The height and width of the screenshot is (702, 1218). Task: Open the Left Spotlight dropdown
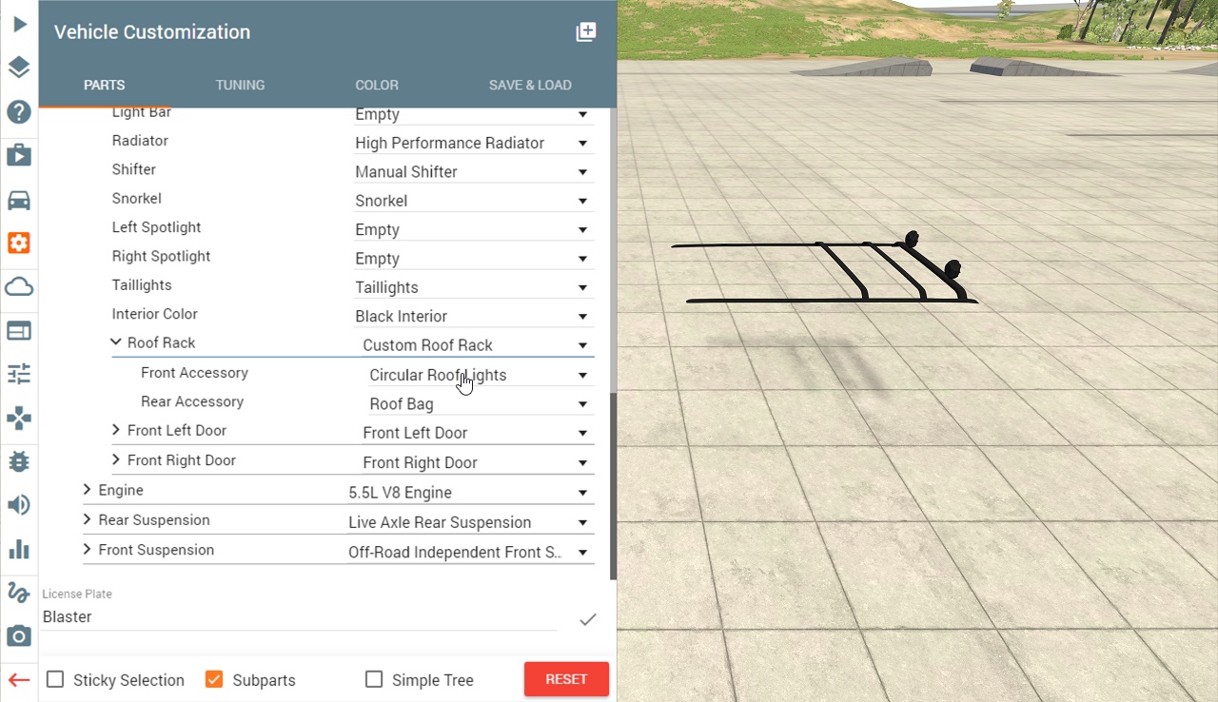click(x=474, y=229)
